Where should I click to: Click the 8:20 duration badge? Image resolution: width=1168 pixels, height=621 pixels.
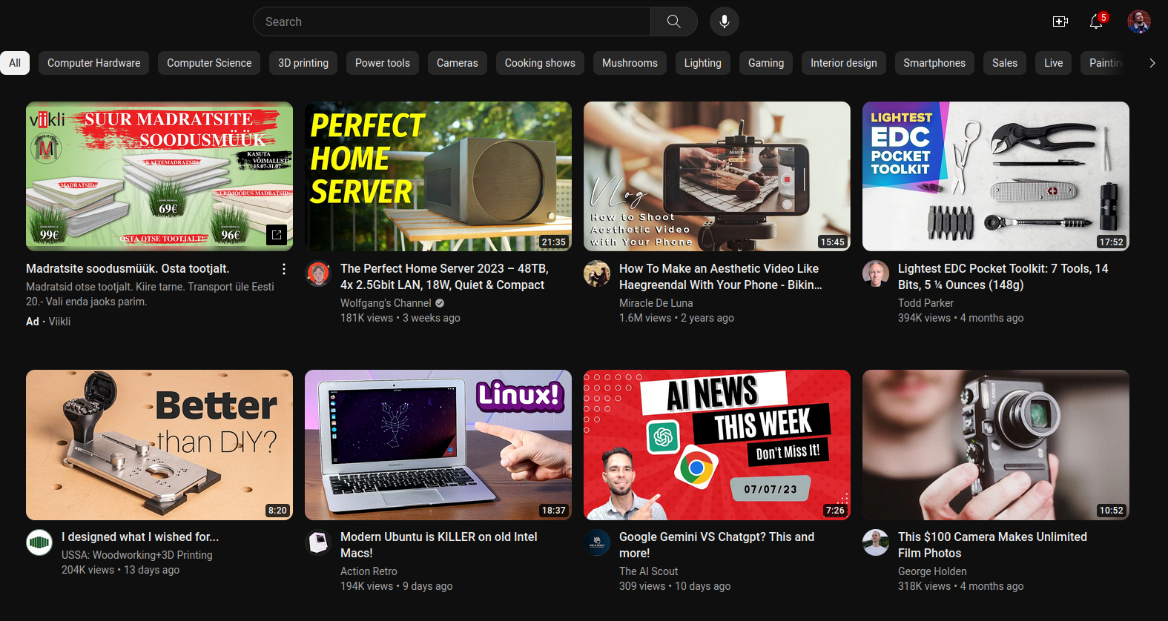click(278, 511)
